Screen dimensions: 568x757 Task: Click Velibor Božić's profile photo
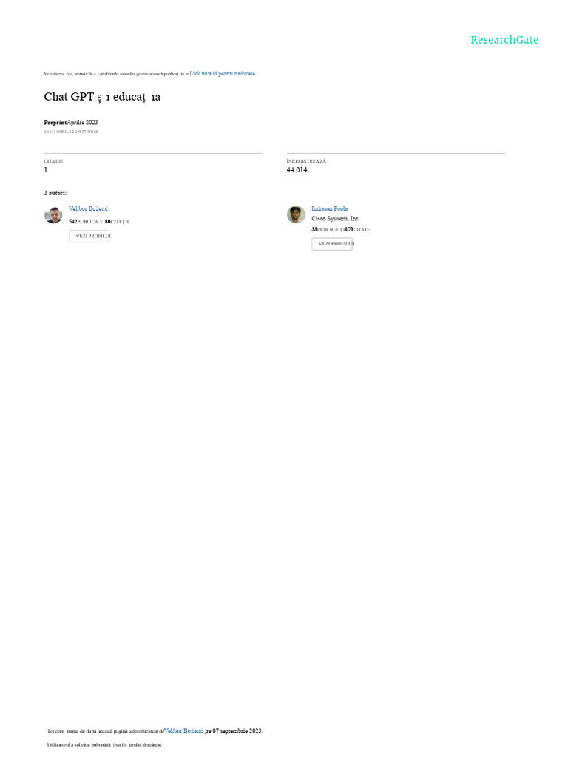point(53,215)
